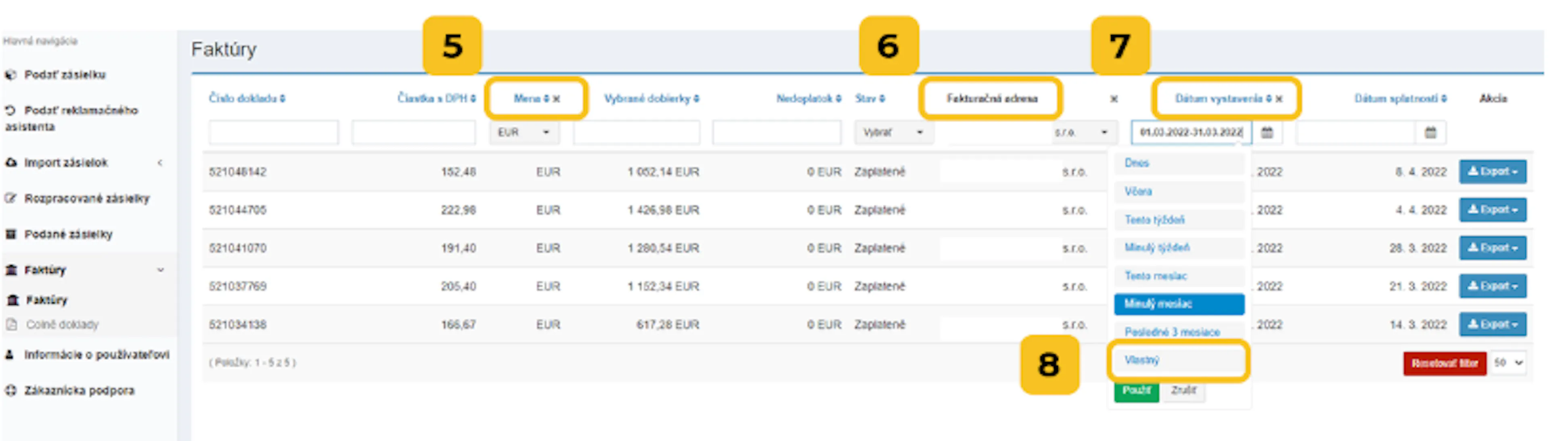Open calendar icon for Dátum vystavenia
The height and width of the screenshot is (441, 1550).
(1267, 132)
